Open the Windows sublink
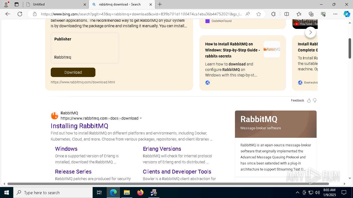The height and width of the screenshot is (198, 353). tap(66, 149)
